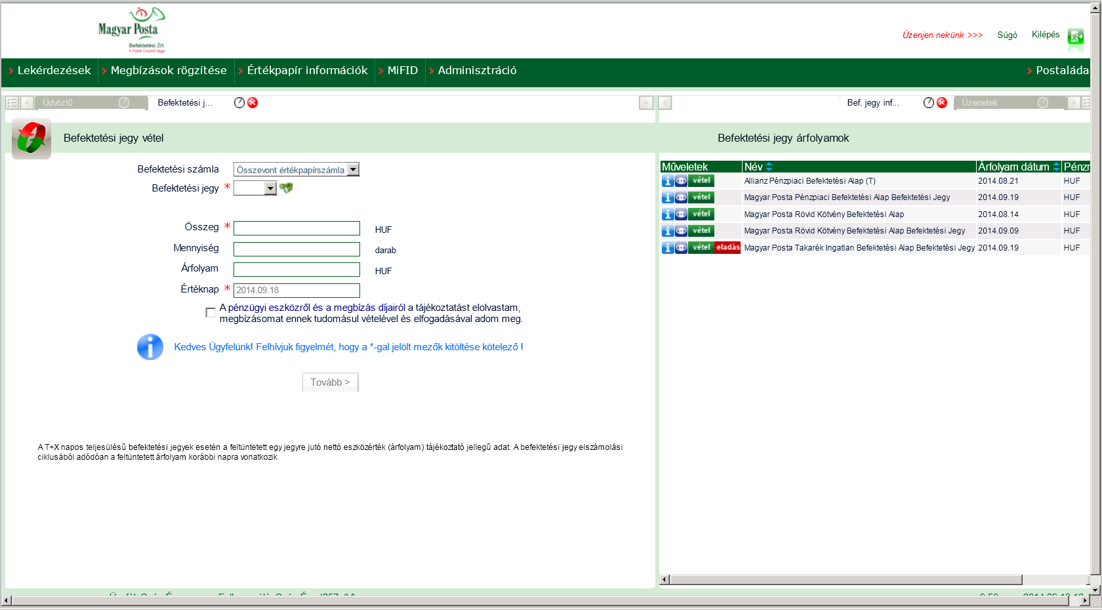The image size is (1102, 610).
Task: Click clock icon on Bef. jegy inf... tab
Action: click(x=929, y=102)
